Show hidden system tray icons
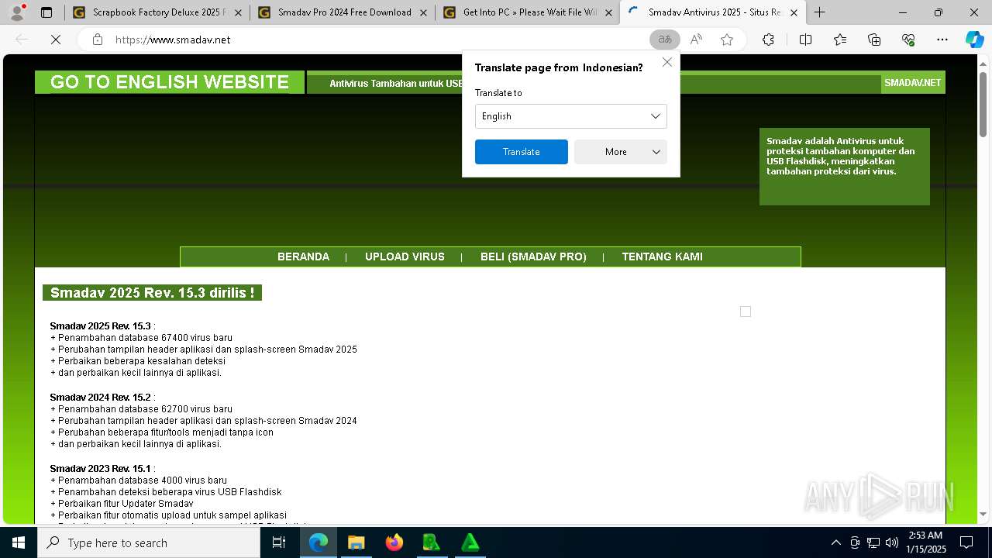This screenshot has width=992, height=558. 835,542
